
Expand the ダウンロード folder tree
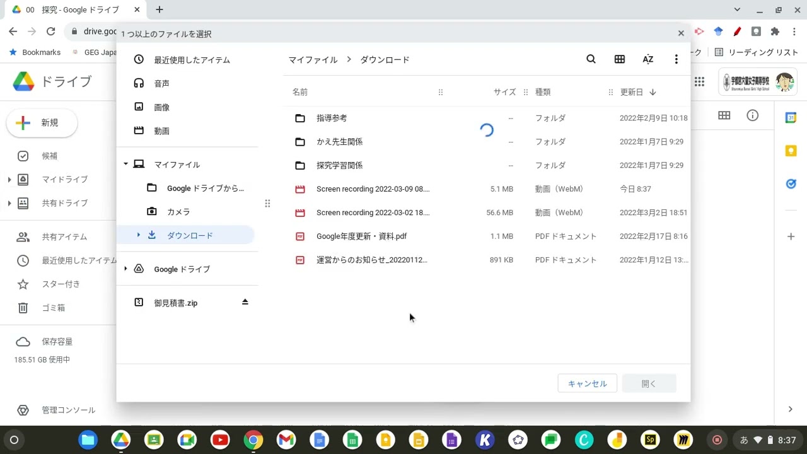tap(138, 235)
